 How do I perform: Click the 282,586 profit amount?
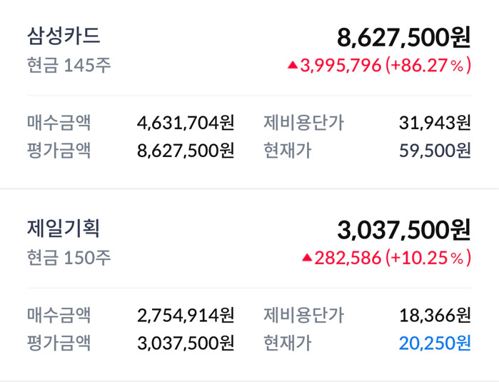348,257
